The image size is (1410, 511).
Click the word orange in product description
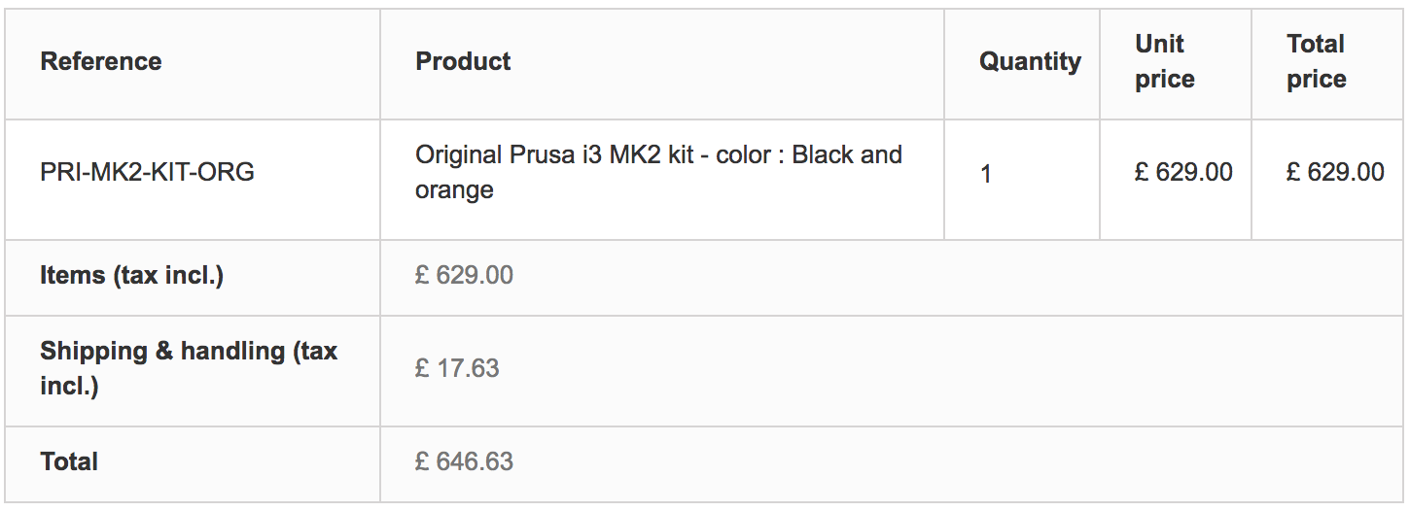click(454, 190)
